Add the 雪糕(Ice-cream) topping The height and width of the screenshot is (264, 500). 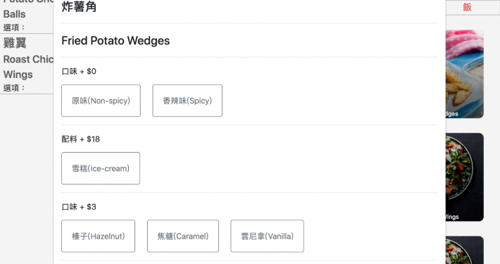point(101,168)
